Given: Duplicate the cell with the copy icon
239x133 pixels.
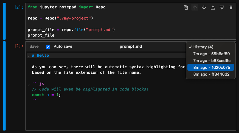Looking at the screenshot, I should 186,7.
